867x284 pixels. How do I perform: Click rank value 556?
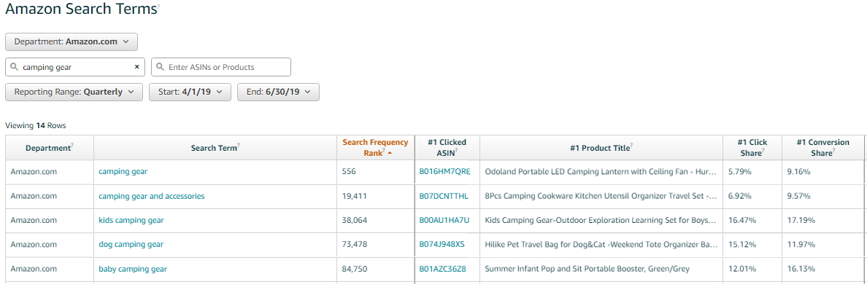tap(349, 172)
